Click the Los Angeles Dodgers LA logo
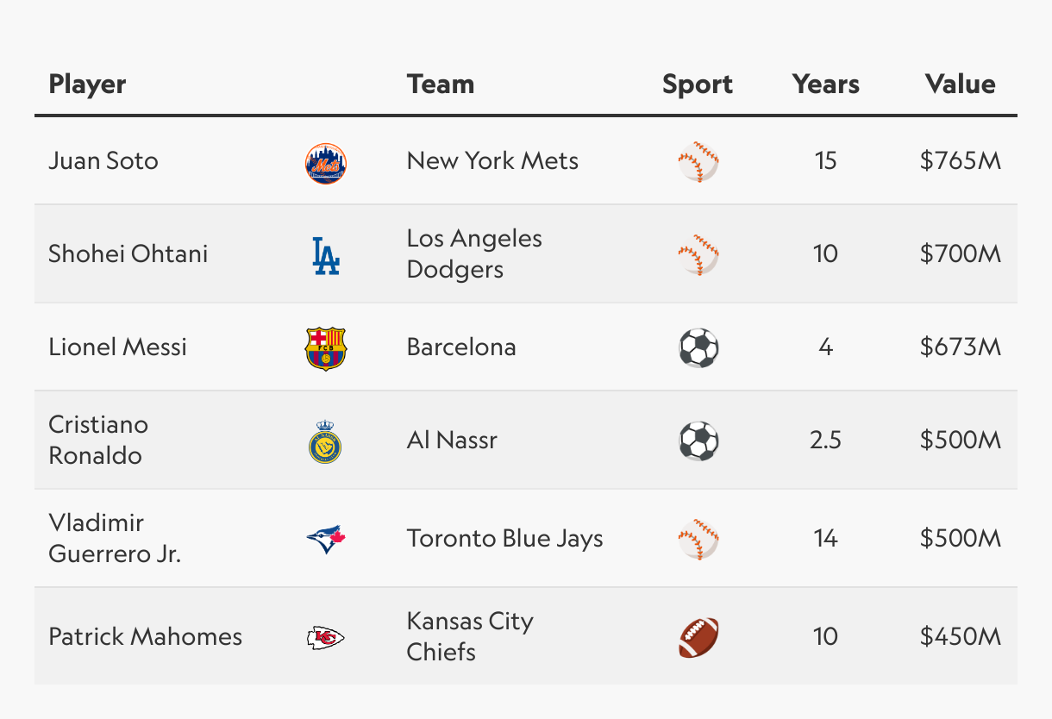Screen dimensions: 1052x719 pyautogui.click(x=326, y=255)
